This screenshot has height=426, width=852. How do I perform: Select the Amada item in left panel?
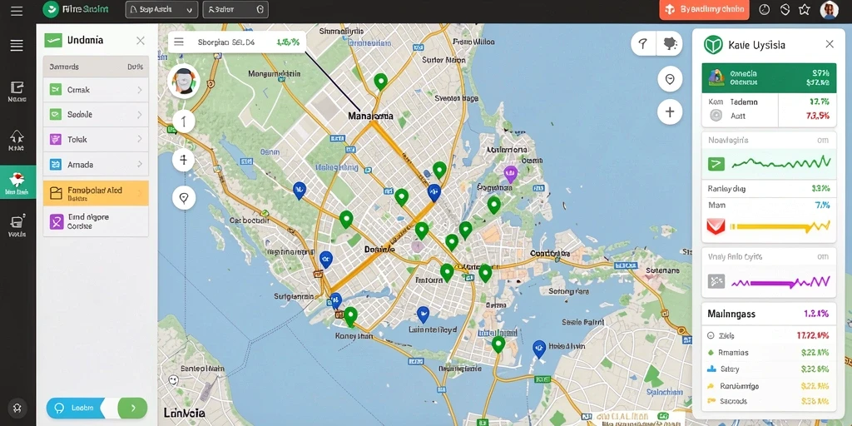point(96,165)
